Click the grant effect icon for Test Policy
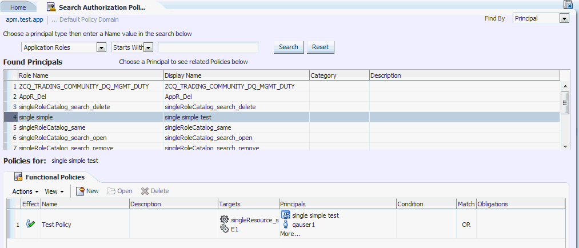Screen dimensions: 579x248 (x=31, y=224)
